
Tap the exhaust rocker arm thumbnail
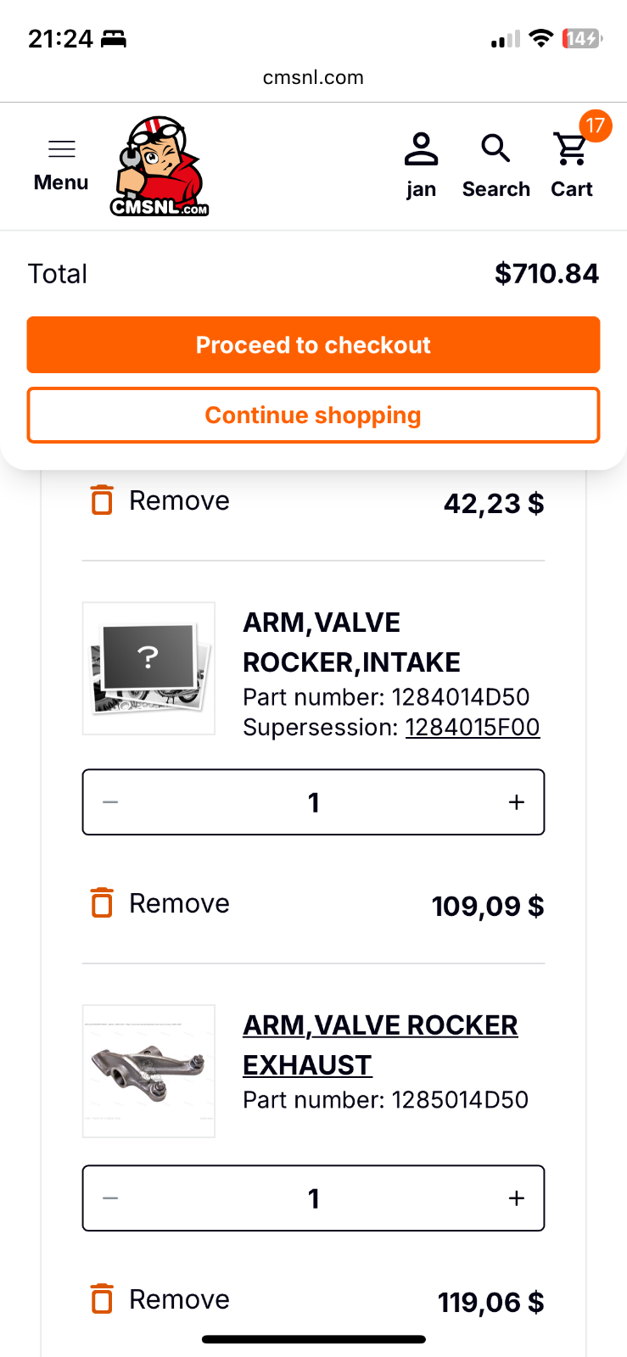[148, 1070]
